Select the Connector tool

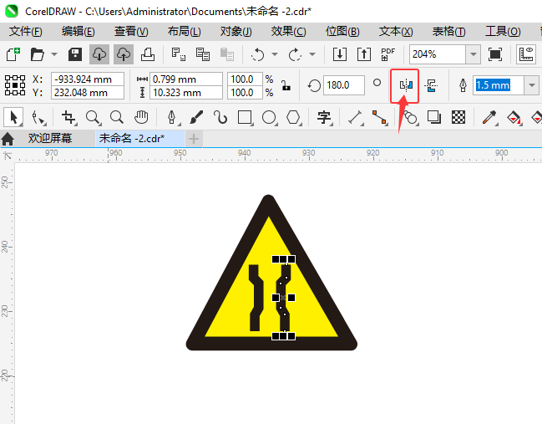coord(379,117)
